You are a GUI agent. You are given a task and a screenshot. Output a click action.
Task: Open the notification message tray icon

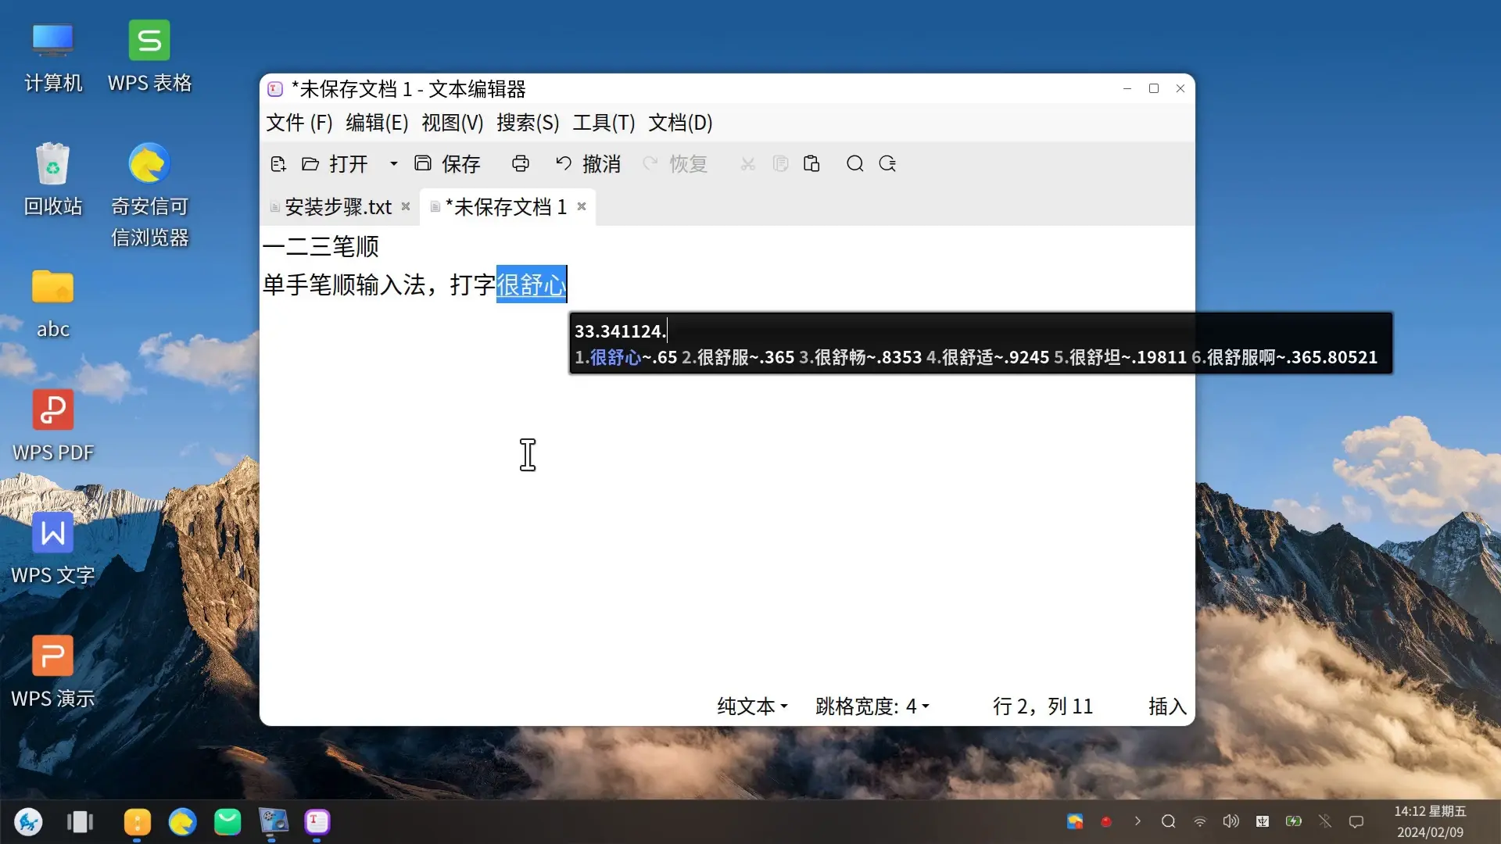click(1356, 821)
